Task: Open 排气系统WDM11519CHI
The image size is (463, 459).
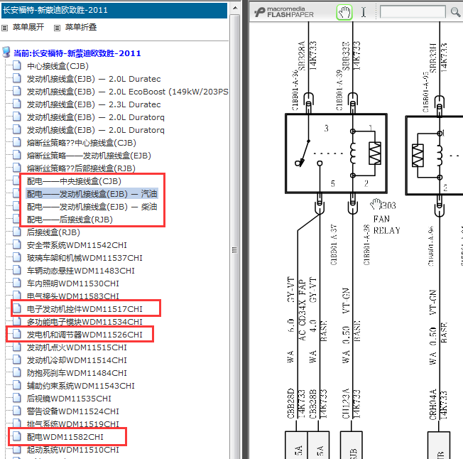Action: [x=73, y=424]
